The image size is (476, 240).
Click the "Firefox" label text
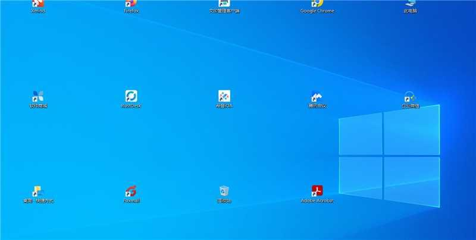(131, 11)
